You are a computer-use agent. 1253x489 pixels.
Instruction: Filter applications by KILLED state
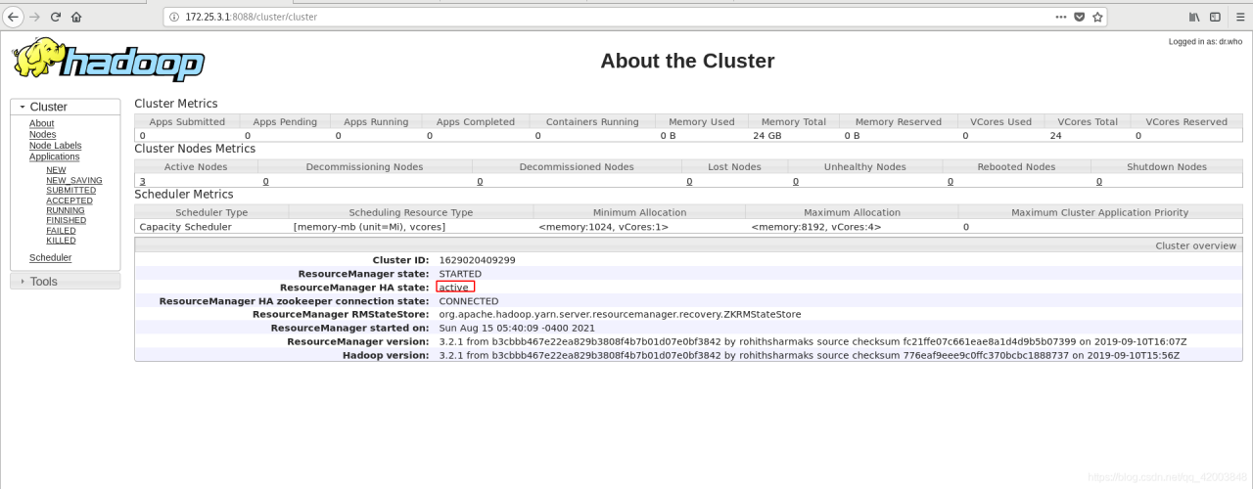click(x=61, y=240)
